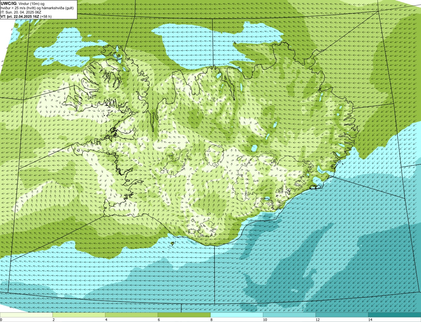Click the pale yellow 0–2 m/s legend swatch

(26, 315)
